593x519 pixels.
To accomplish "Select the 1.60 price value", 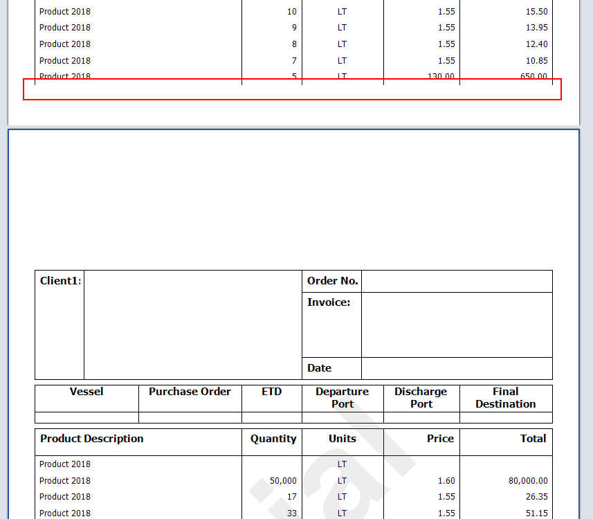I will (x=446, y=481).
